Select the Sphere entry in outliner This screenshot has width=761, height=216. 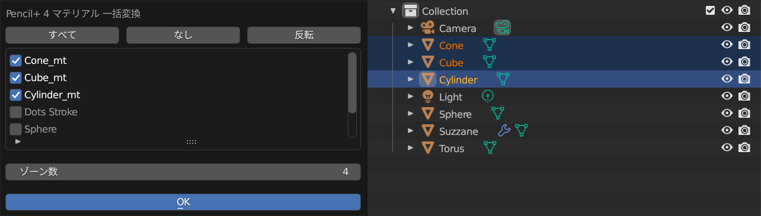tap(455, 114)
